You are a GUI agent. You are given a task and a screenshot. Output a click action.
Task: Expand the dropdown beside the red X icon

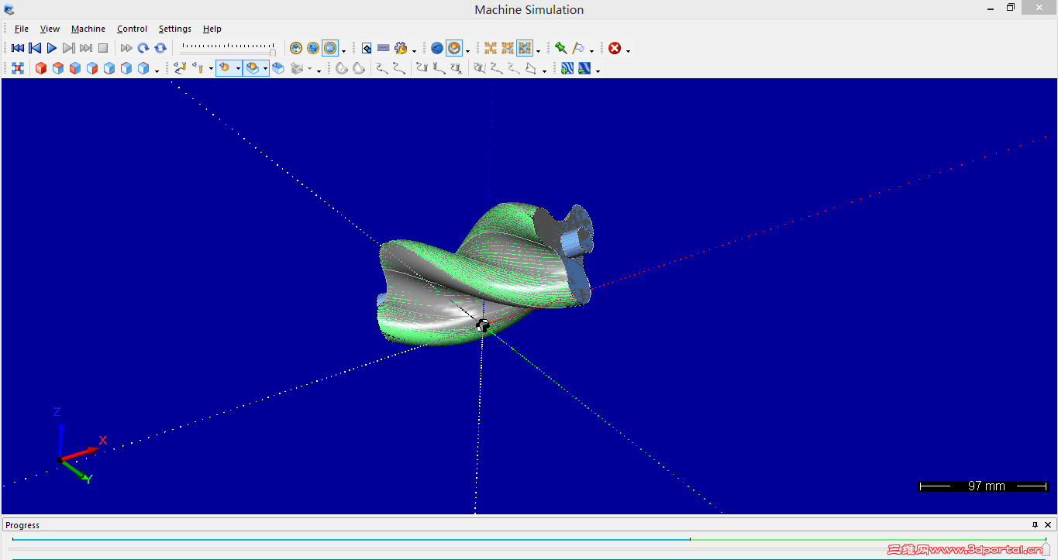tap(628, 50)
